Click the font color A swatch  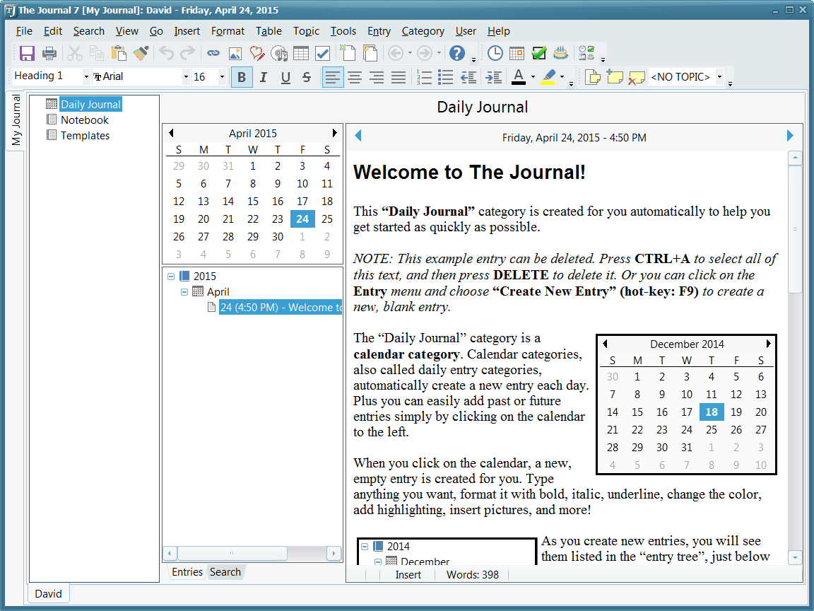(x=518, y=77)
